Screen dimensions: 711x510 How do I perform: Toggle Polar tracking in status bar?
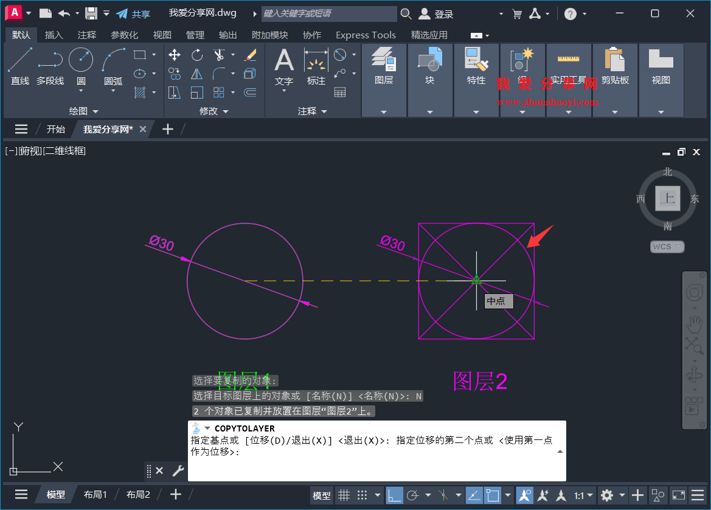412,495
